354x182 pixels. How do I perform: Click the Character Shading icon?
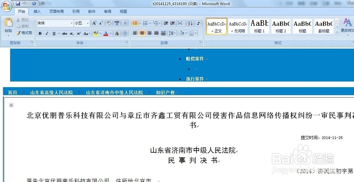[x=117, y=34]
